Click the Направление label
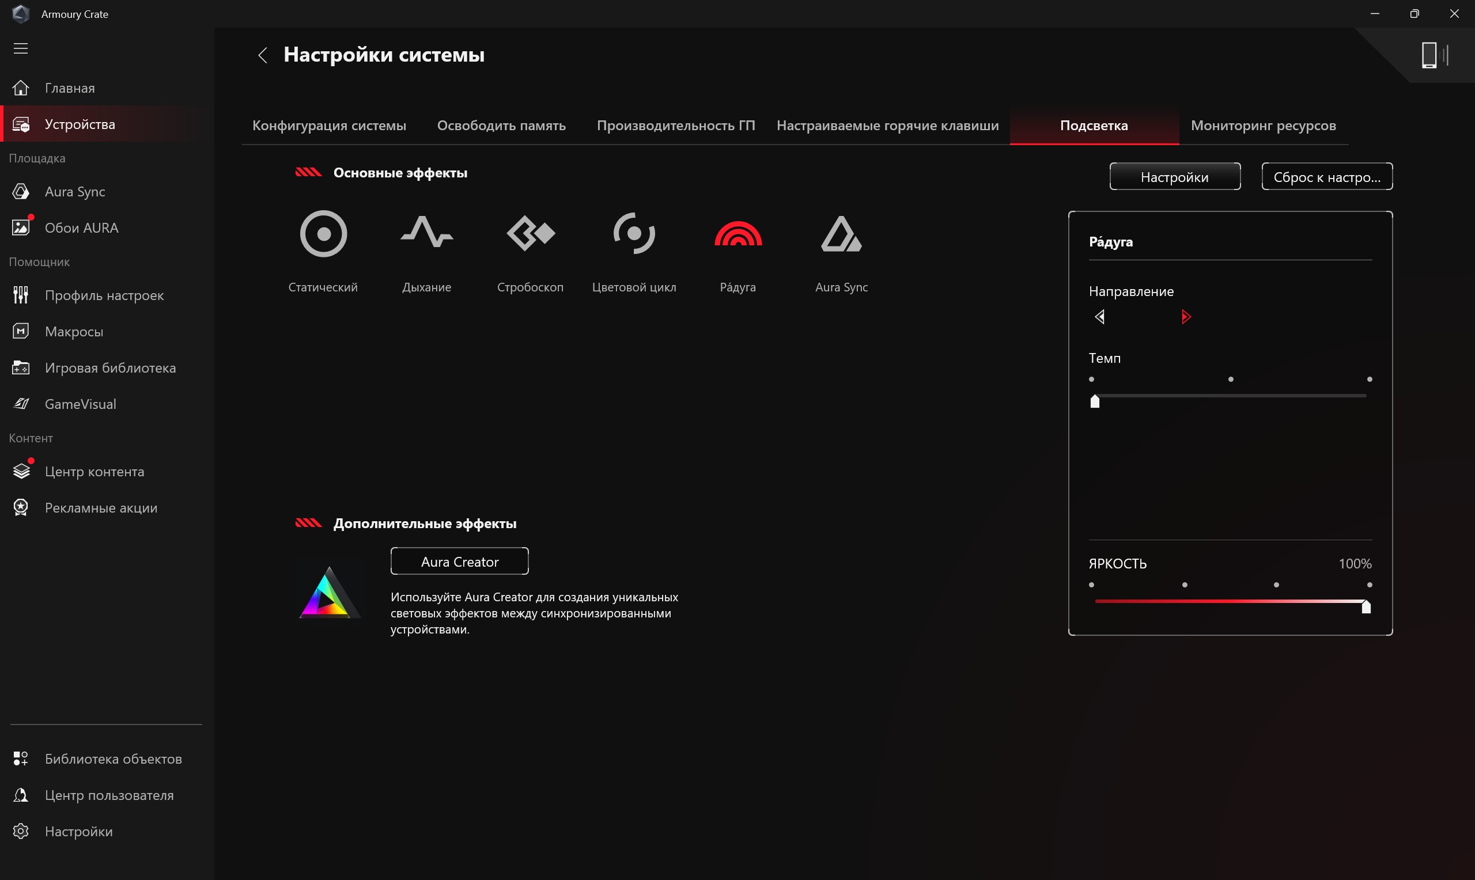The height and width of the screenshot is (880, 1475). pos(1131,292)
